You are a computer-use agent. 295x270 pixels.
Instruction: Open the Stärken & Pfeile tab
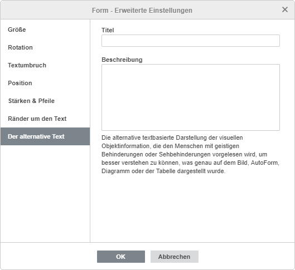(45, 101)
